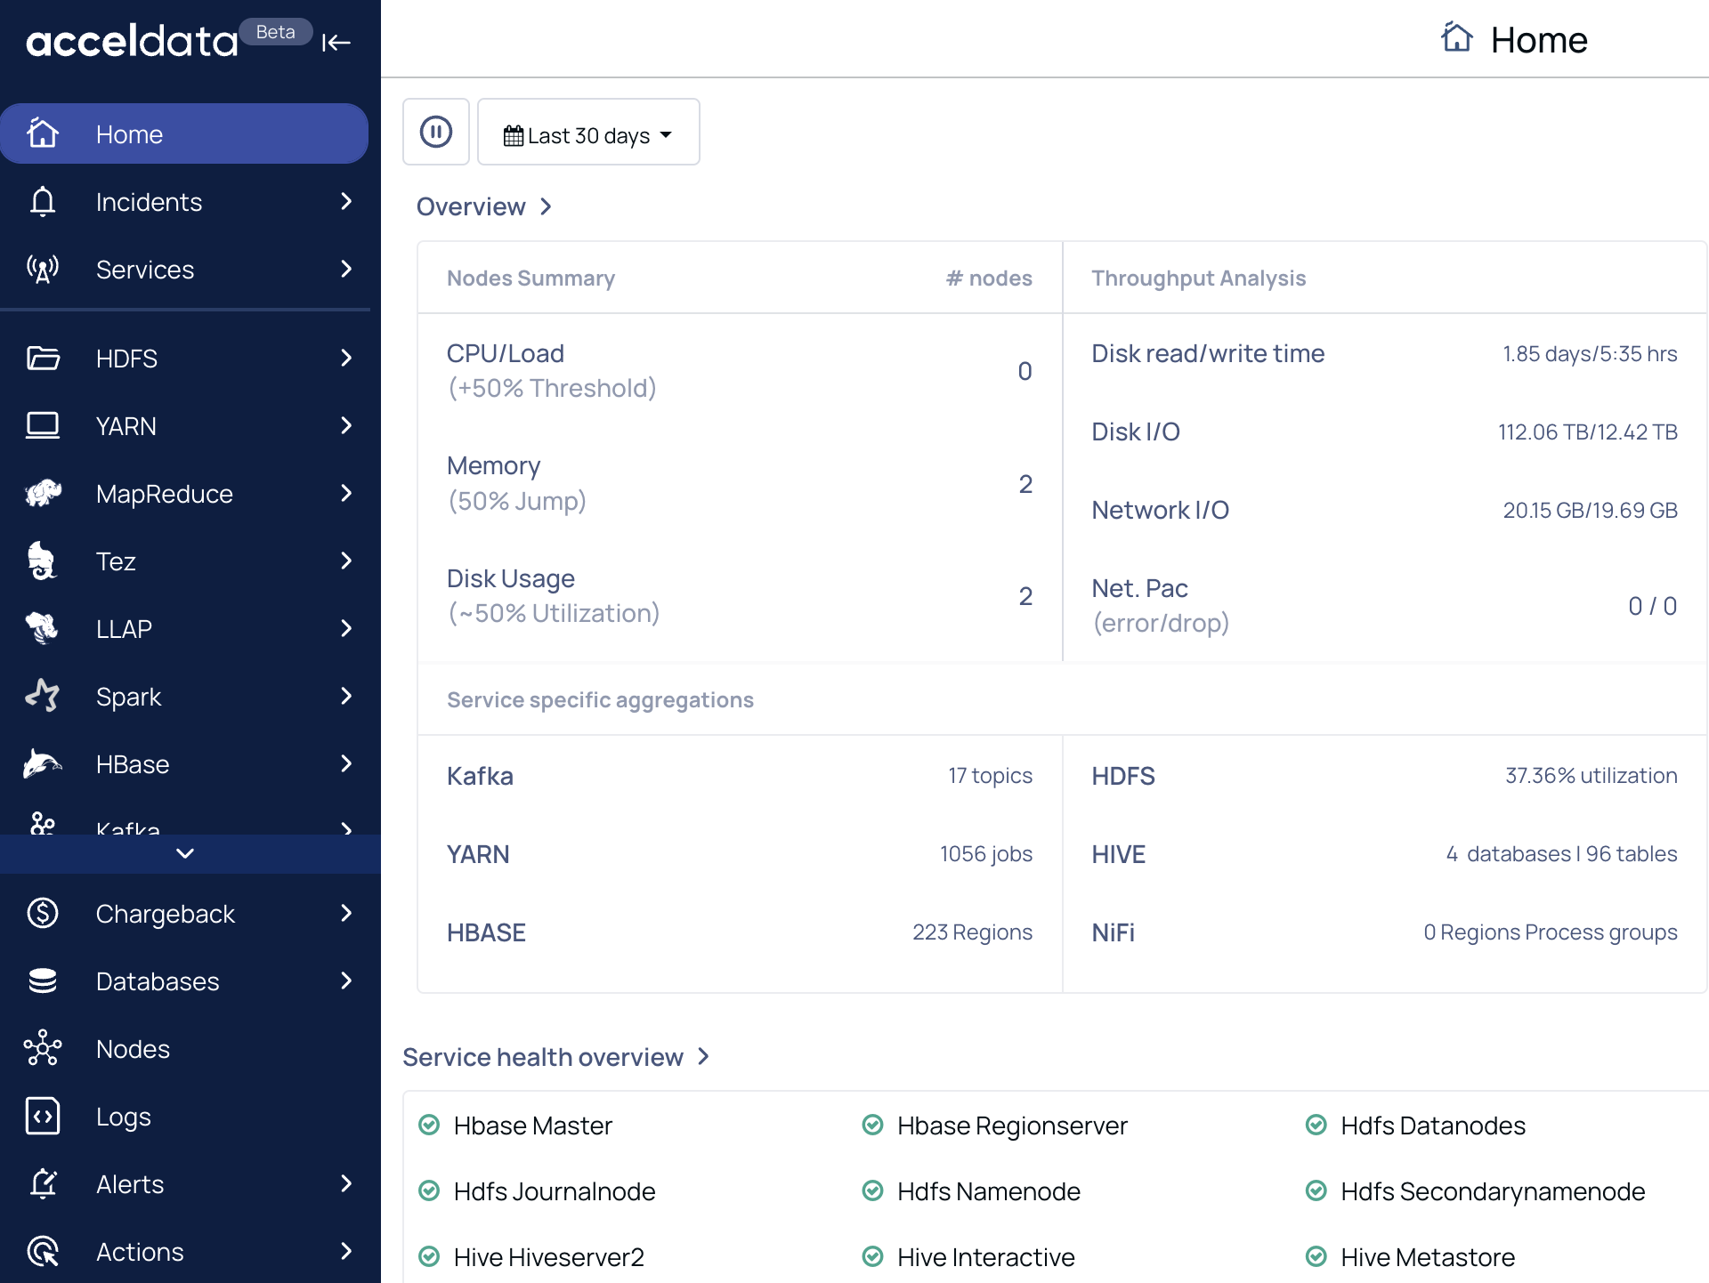Show more sidebar services with down chevron
Viewport: 1709px width, 1283px height.
point(185,854)
